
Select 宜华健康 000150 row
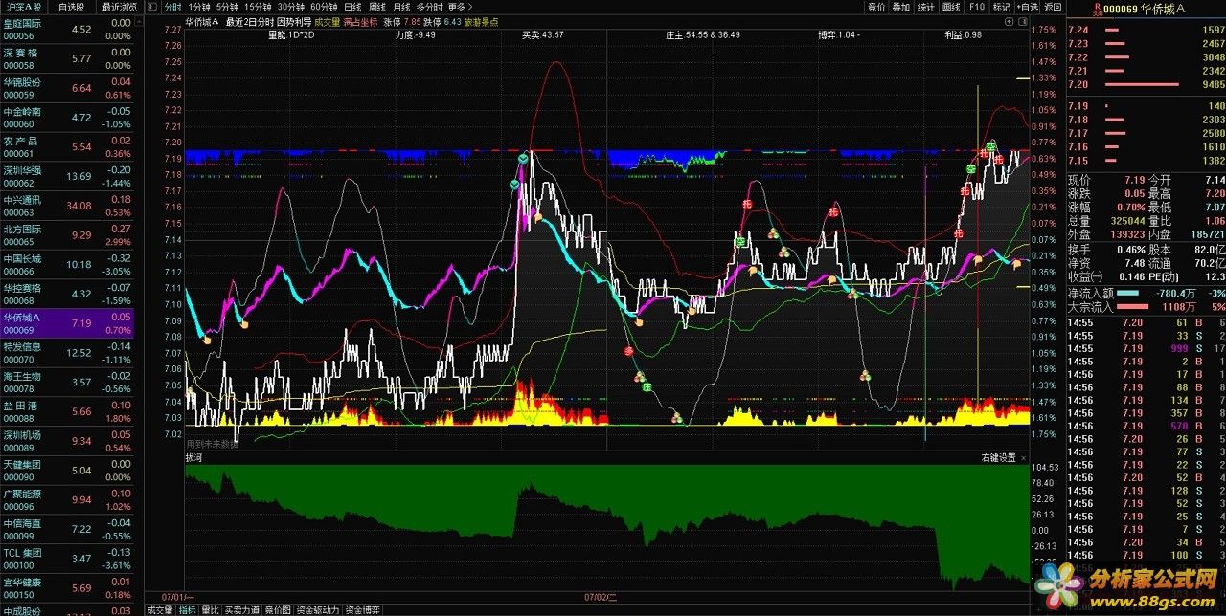tap(67, 587)
